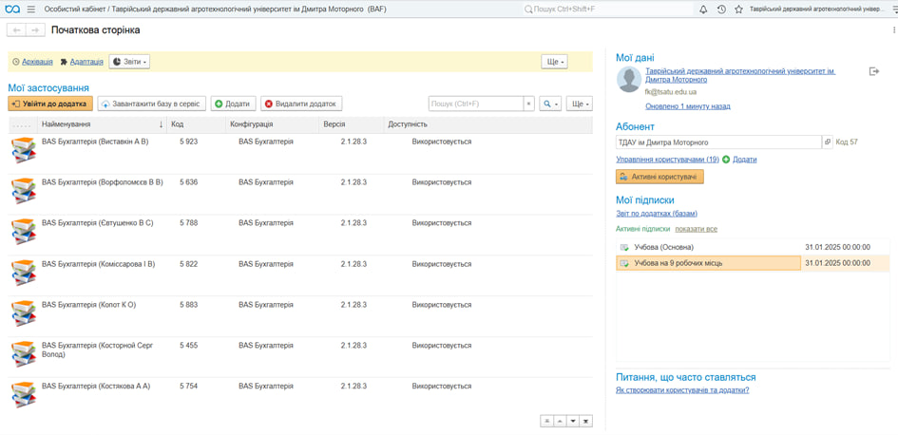Clear the applications search with the x icon
Screen dimensions: 898x435
[529, 104]
